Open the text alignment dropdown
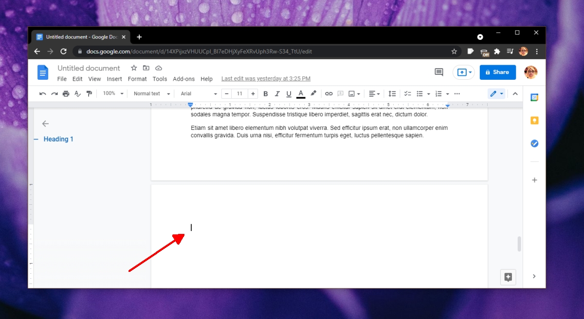This screenshot has height=319, width=584. point(374,93)
